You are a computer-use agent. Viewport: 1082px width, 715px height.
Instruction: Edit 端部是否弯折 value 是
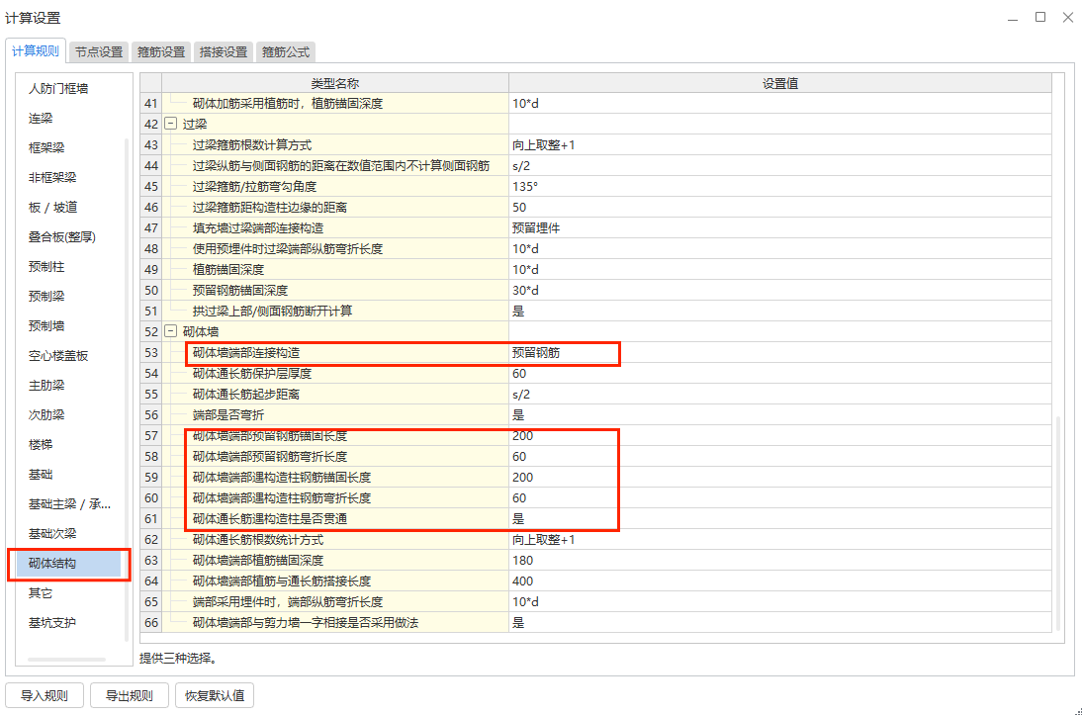pos(780,414)
